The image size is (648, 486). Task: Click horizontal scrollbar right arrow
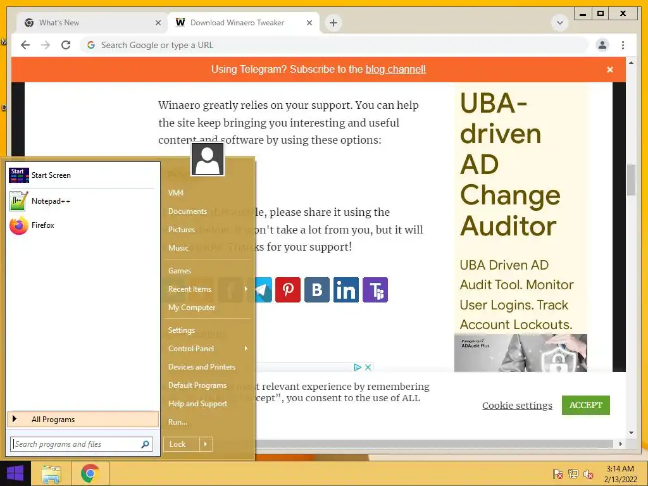[620, 444]
